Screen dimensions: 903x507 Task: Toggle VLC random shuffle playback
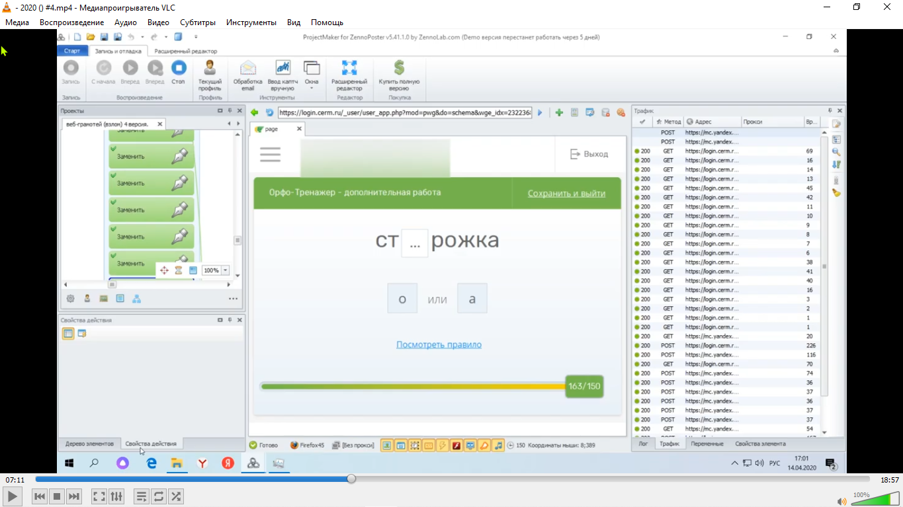pos(176,496)
